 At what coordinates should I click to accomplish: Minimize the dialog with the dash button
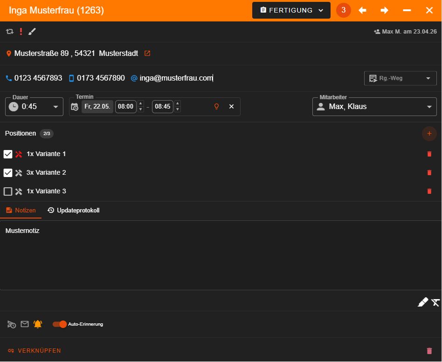click(x=407, y=10)
